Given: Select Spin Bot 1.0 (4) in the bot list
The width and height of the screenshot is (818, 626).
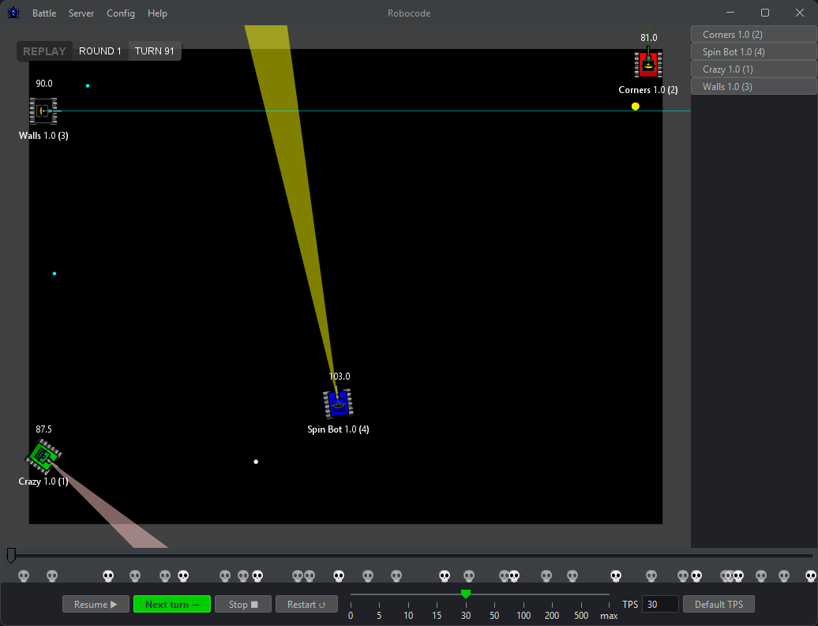Looking at the screenshot, I should click(754, 51).
